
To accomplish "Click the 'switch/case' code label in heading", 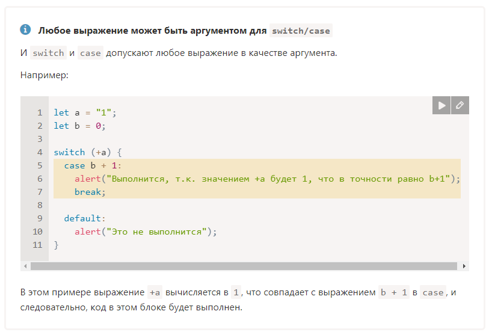I will pos(301,31).
